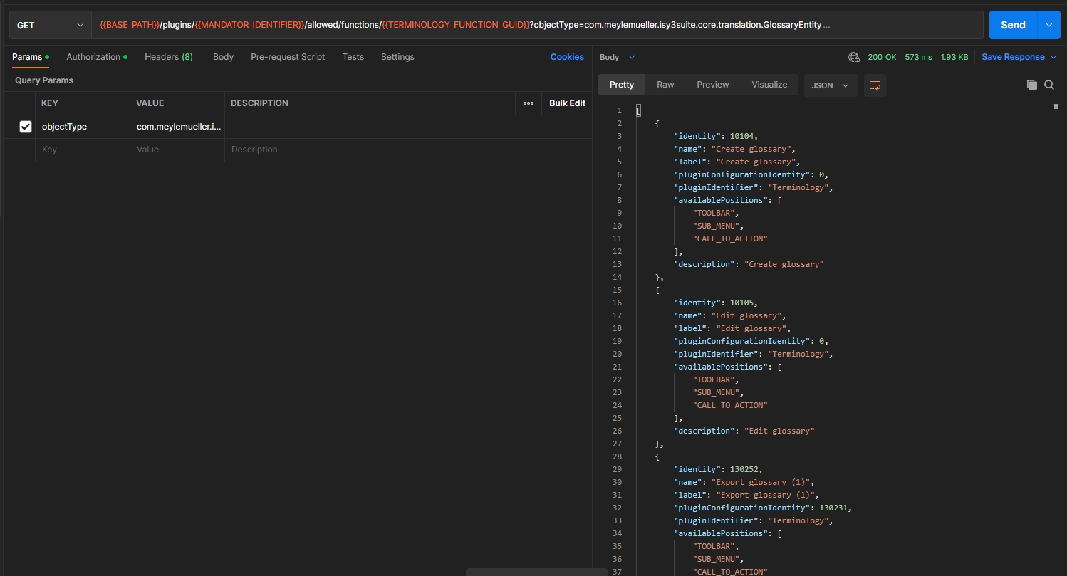This screenshot has height=576, width=1067.
Task: Open the GET method dropdown
Action: coord(50,25)
